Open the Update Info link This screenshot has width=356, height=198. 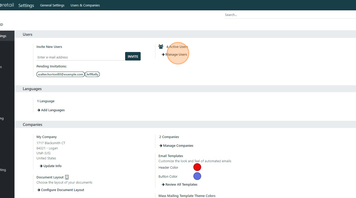point(51,166)
